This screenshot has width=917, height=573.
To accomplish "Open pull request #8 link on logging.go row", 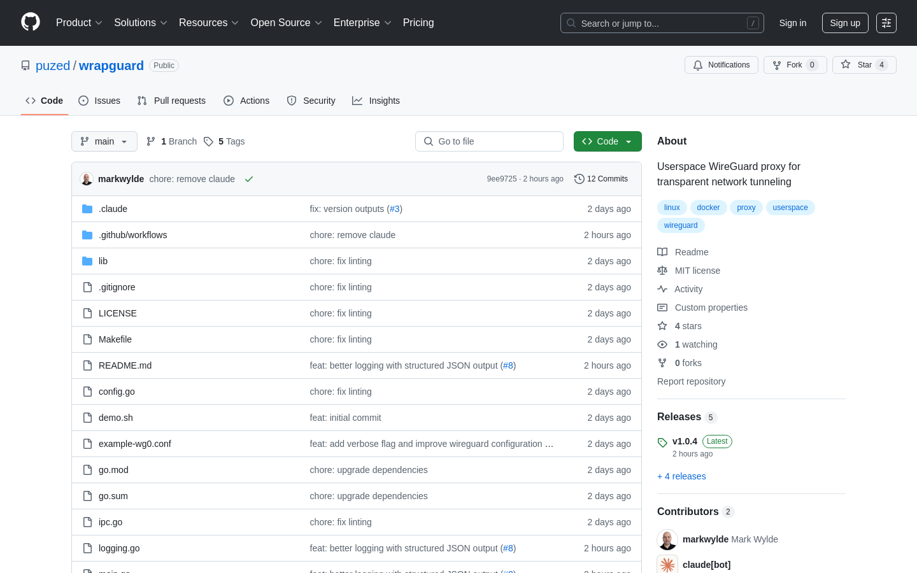I will pos(508,548).
